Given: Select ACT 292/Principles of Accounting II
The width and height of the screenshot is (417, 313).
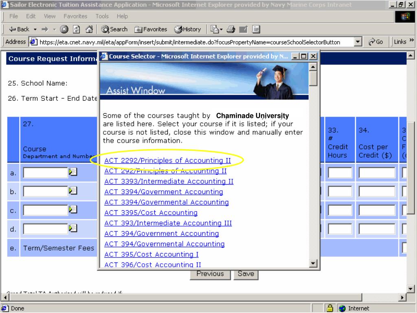Looking at the screenshot, I should pyautogui.click(x=165, y=171).
